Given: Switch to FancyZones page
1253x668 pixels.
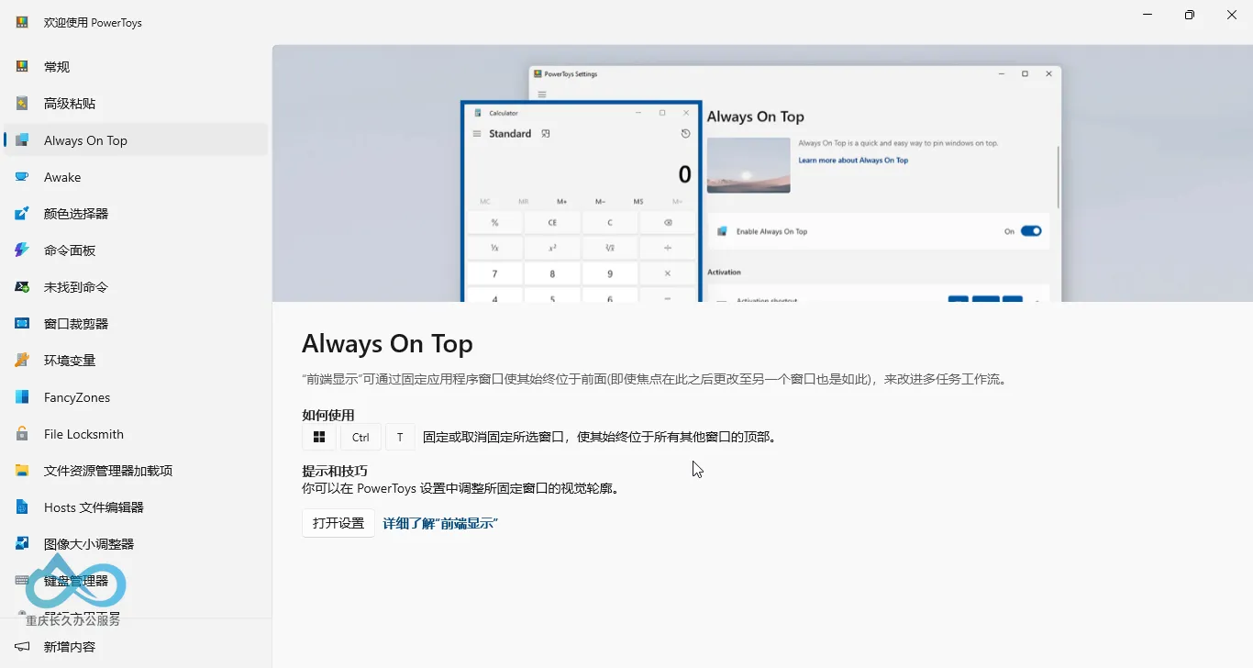Looking at the screenshot, I should coord(136,397).
